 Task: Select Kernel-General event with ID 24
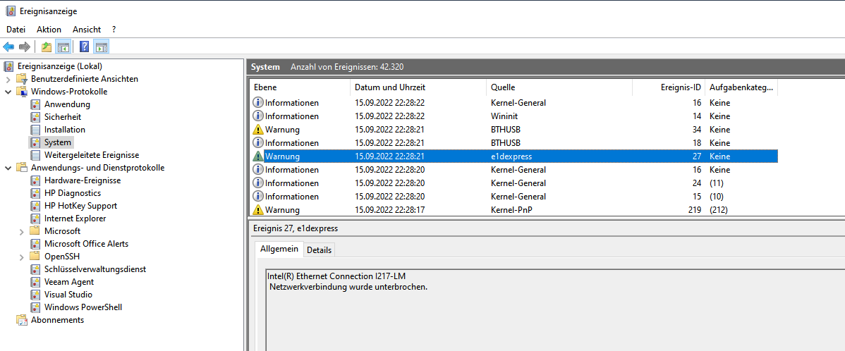click(514, 183)
